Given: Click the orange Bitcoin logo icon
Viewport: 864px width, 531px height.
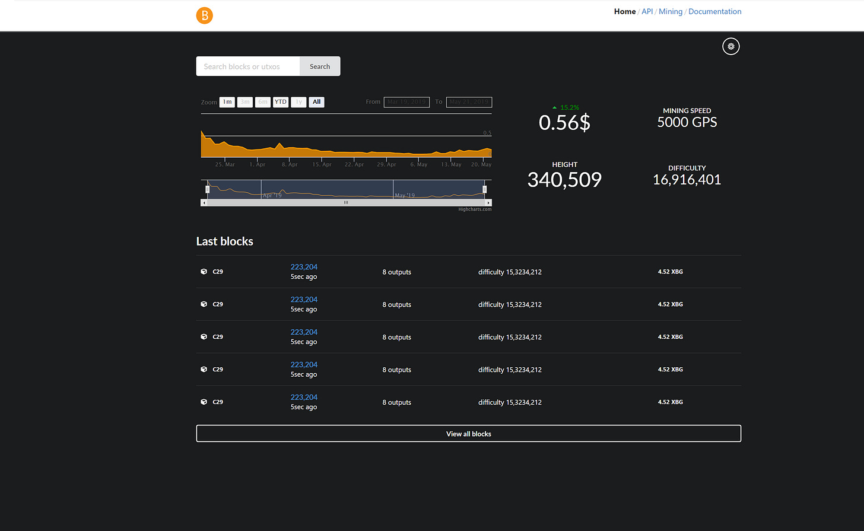Looking at the screenshot, I should pos(204,15).
